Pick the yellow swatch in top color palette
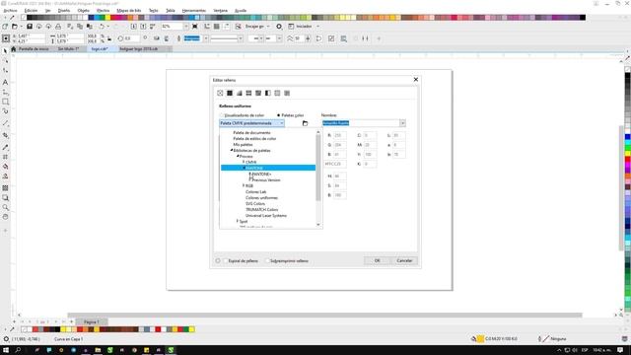This screenshot has height=355, width=631. [107, 18]
